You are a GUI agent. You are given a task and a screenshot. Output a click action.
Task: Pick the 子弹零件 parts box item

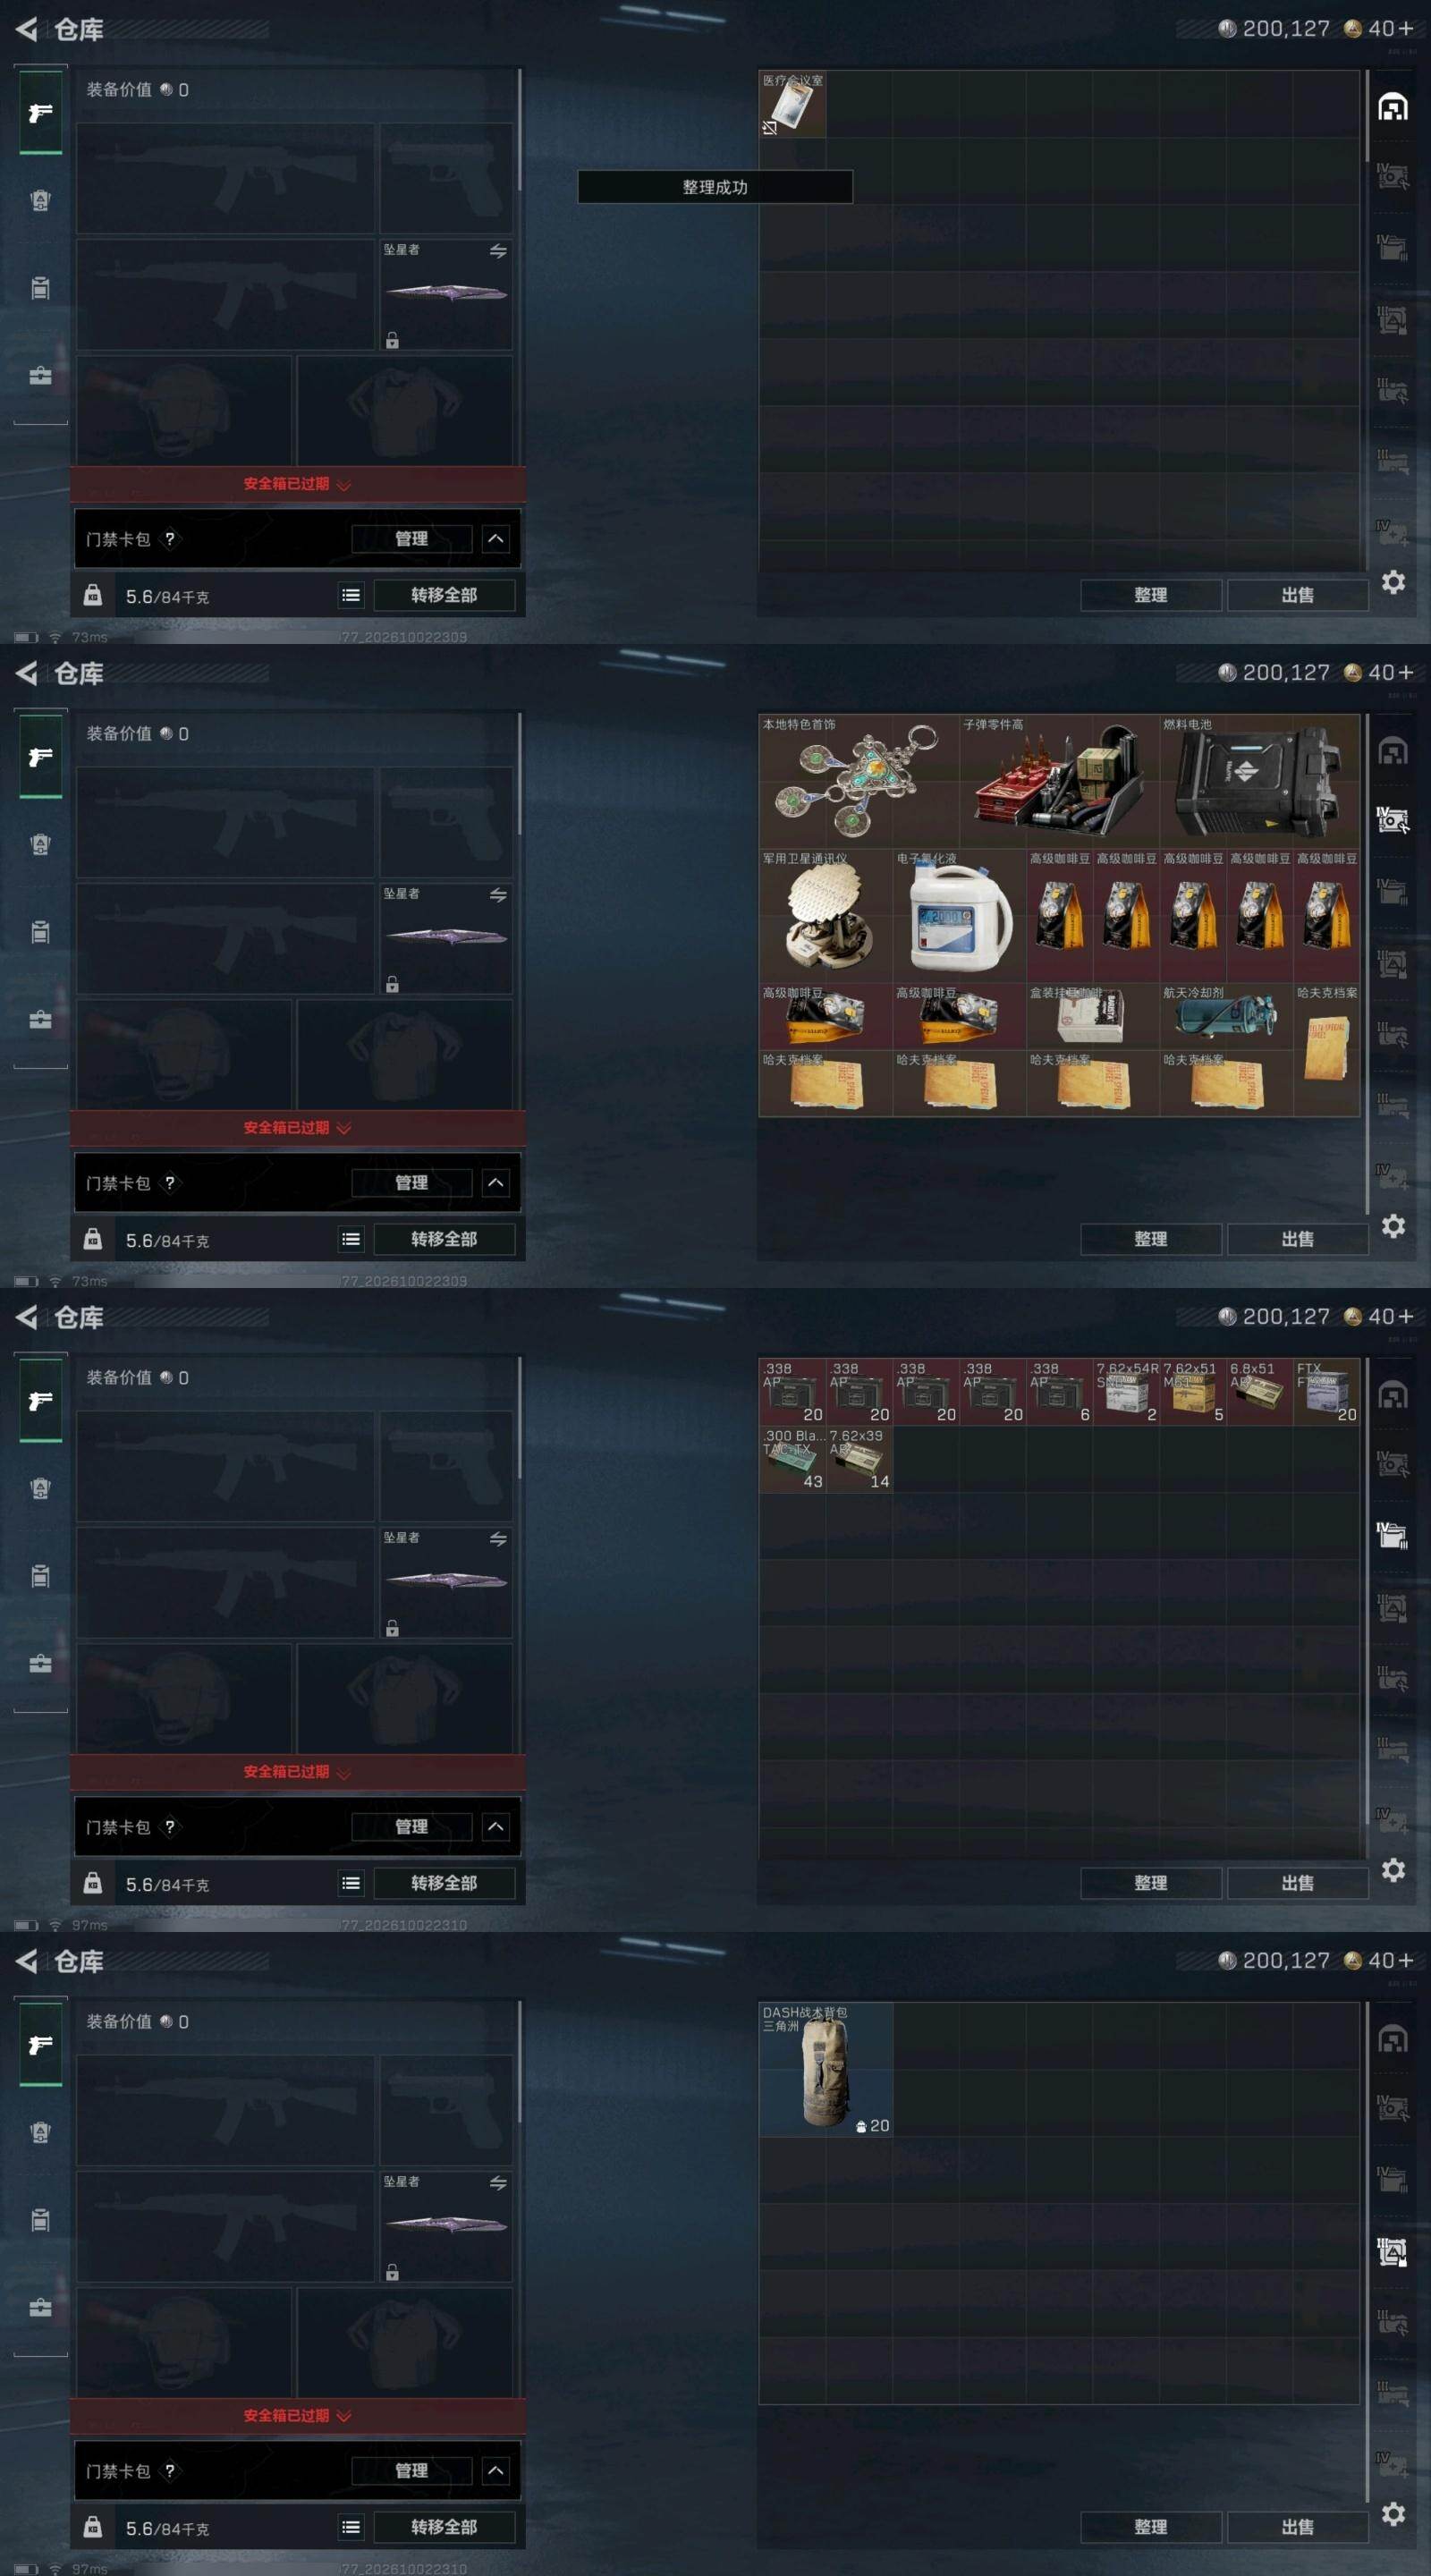1059,781
